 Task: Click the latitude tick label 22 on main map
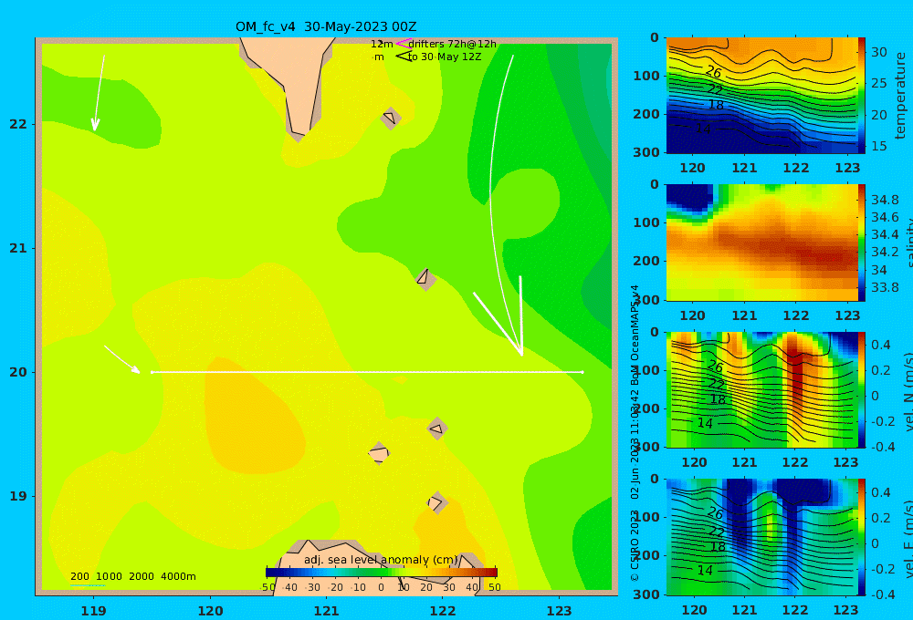coord(18,124)
